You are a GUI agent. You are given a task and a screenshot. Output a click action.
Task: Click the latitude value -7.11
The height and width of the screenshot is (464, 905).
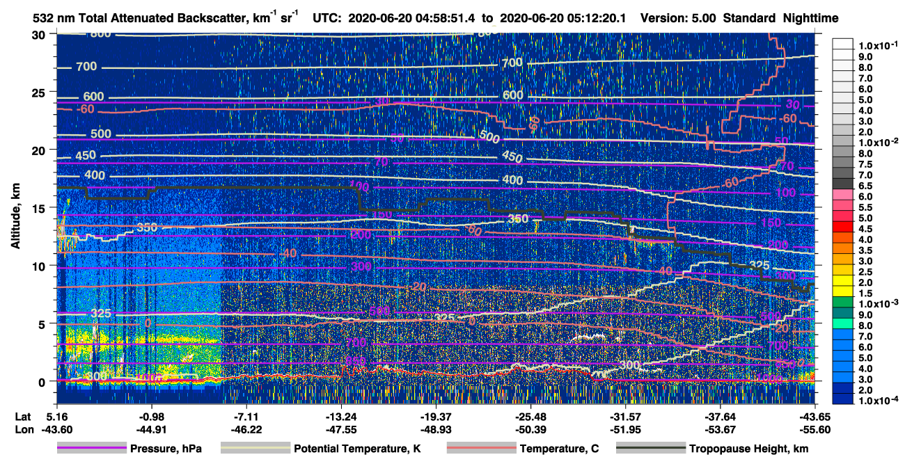246,416
